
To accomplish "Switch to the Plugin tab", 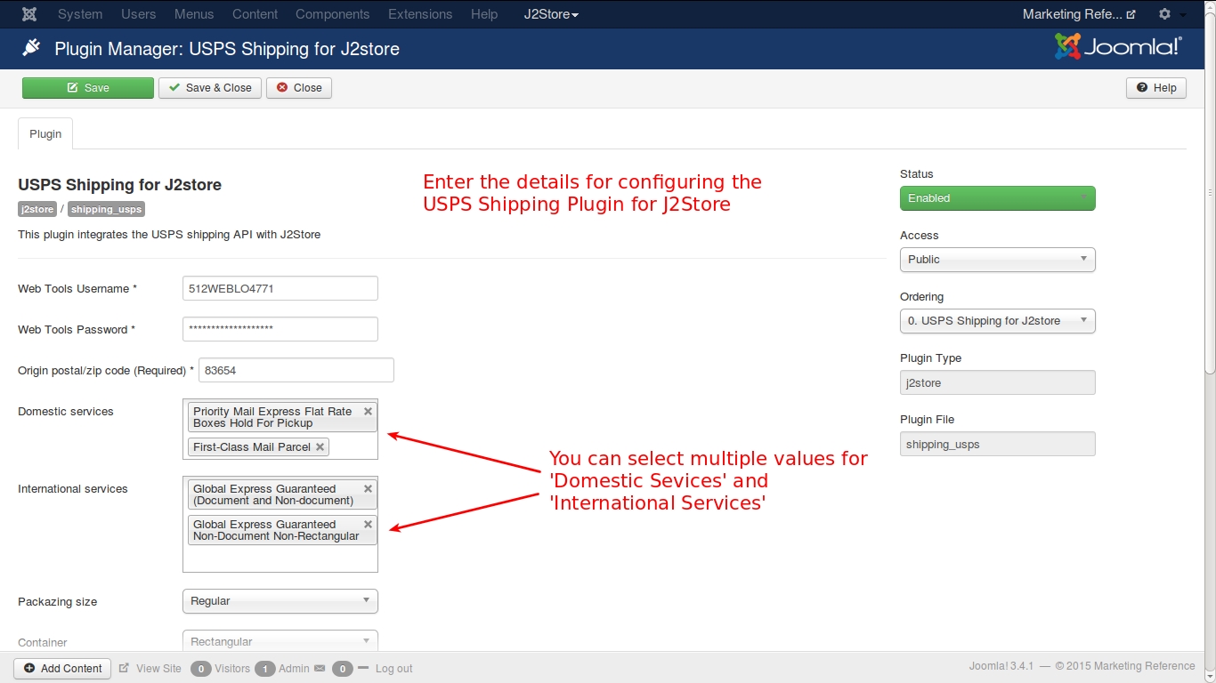I will tap(45, 134).
